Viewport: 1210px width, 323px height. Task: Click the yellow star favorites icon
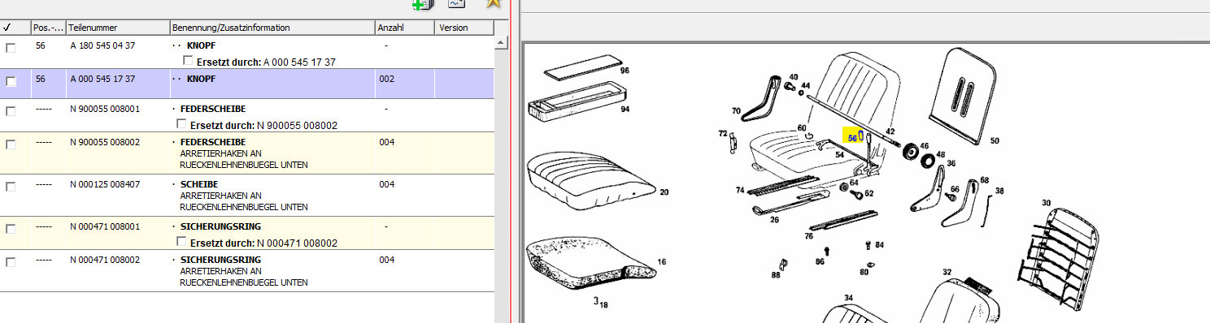point(493,3)
